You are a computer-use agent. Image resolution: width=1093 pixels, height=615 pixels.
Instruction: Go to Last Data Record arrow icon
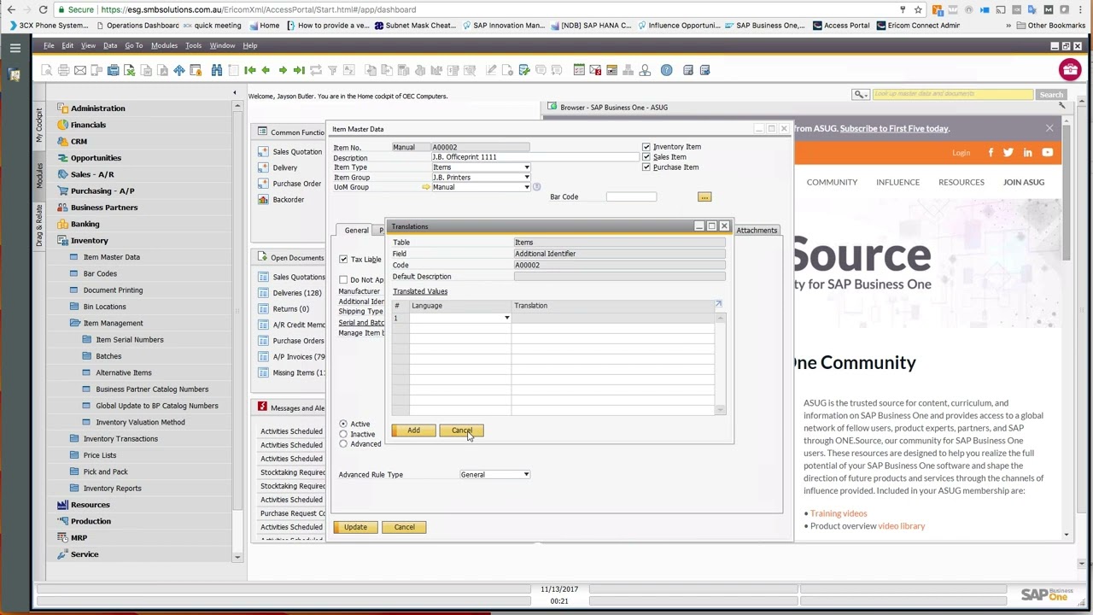tap(299, 70)
